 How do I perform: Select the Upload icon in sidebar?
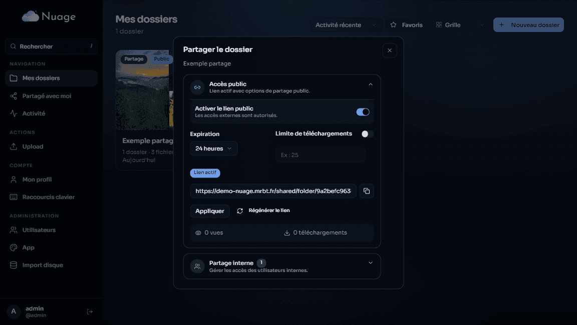tap(13, 146)
